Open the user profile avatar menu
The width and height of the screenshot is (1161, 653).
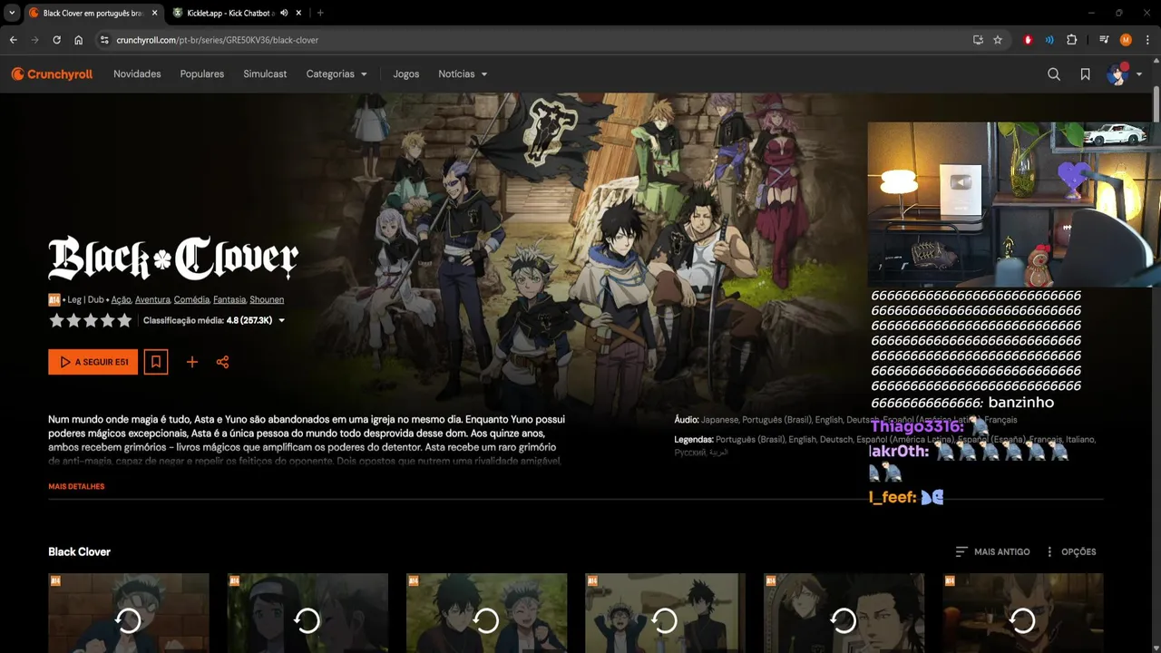1124,74
